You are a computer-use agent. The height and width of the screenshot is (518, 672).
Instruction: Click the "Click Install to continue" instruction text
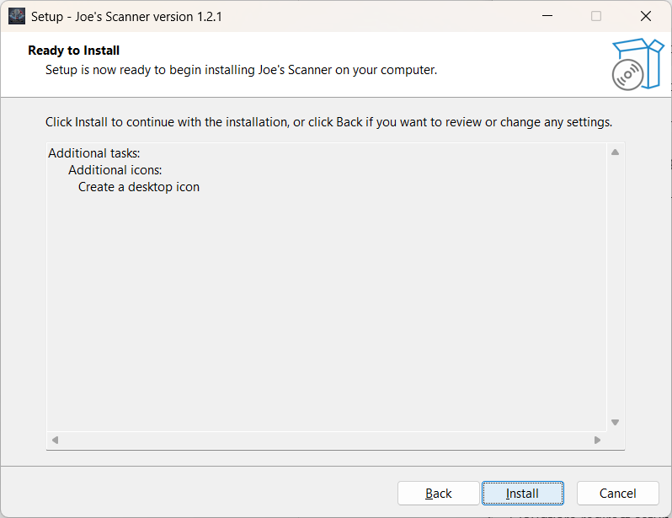[x=328, y=122]
